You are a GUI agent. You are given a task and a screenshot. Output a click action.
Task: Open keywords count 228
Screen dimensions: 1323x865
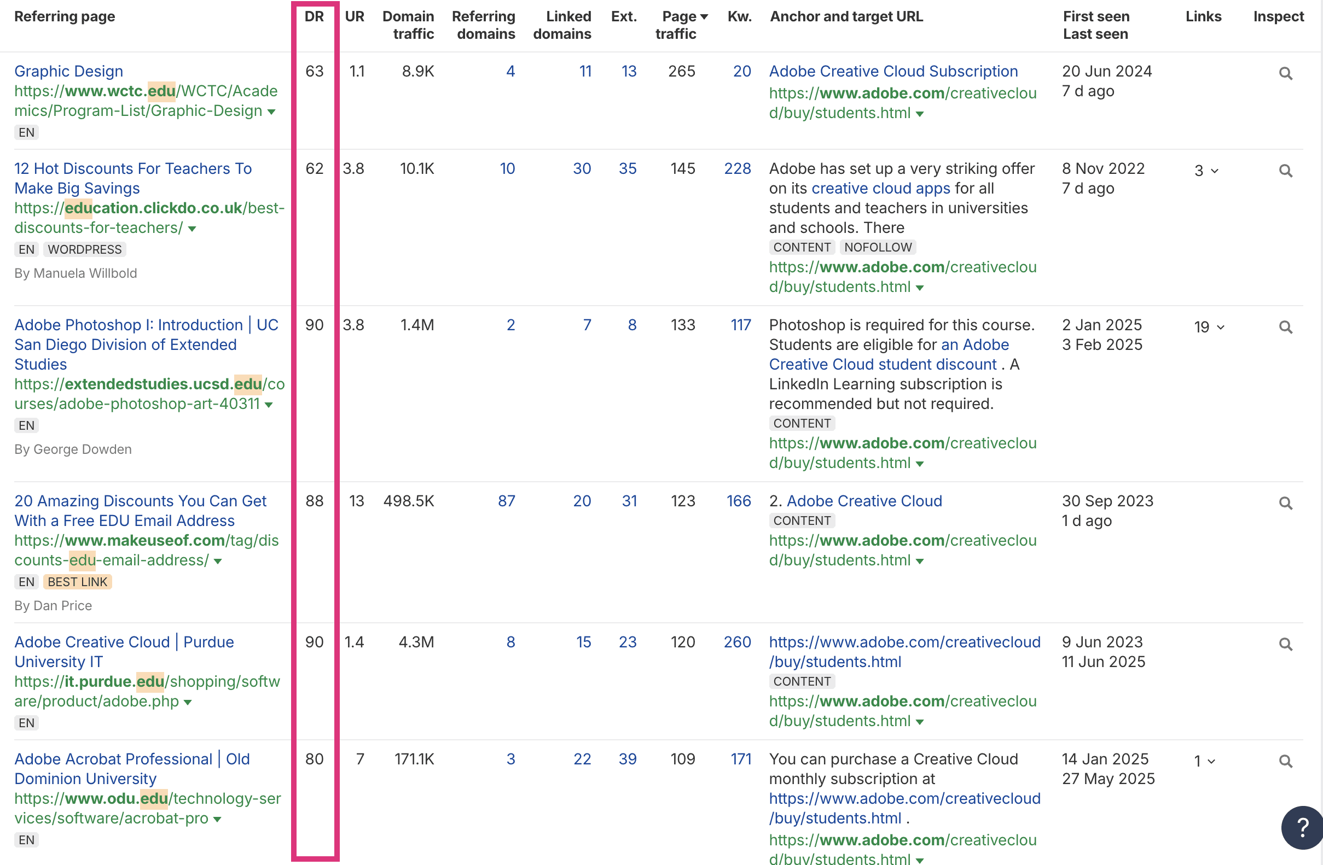[738, 168]
